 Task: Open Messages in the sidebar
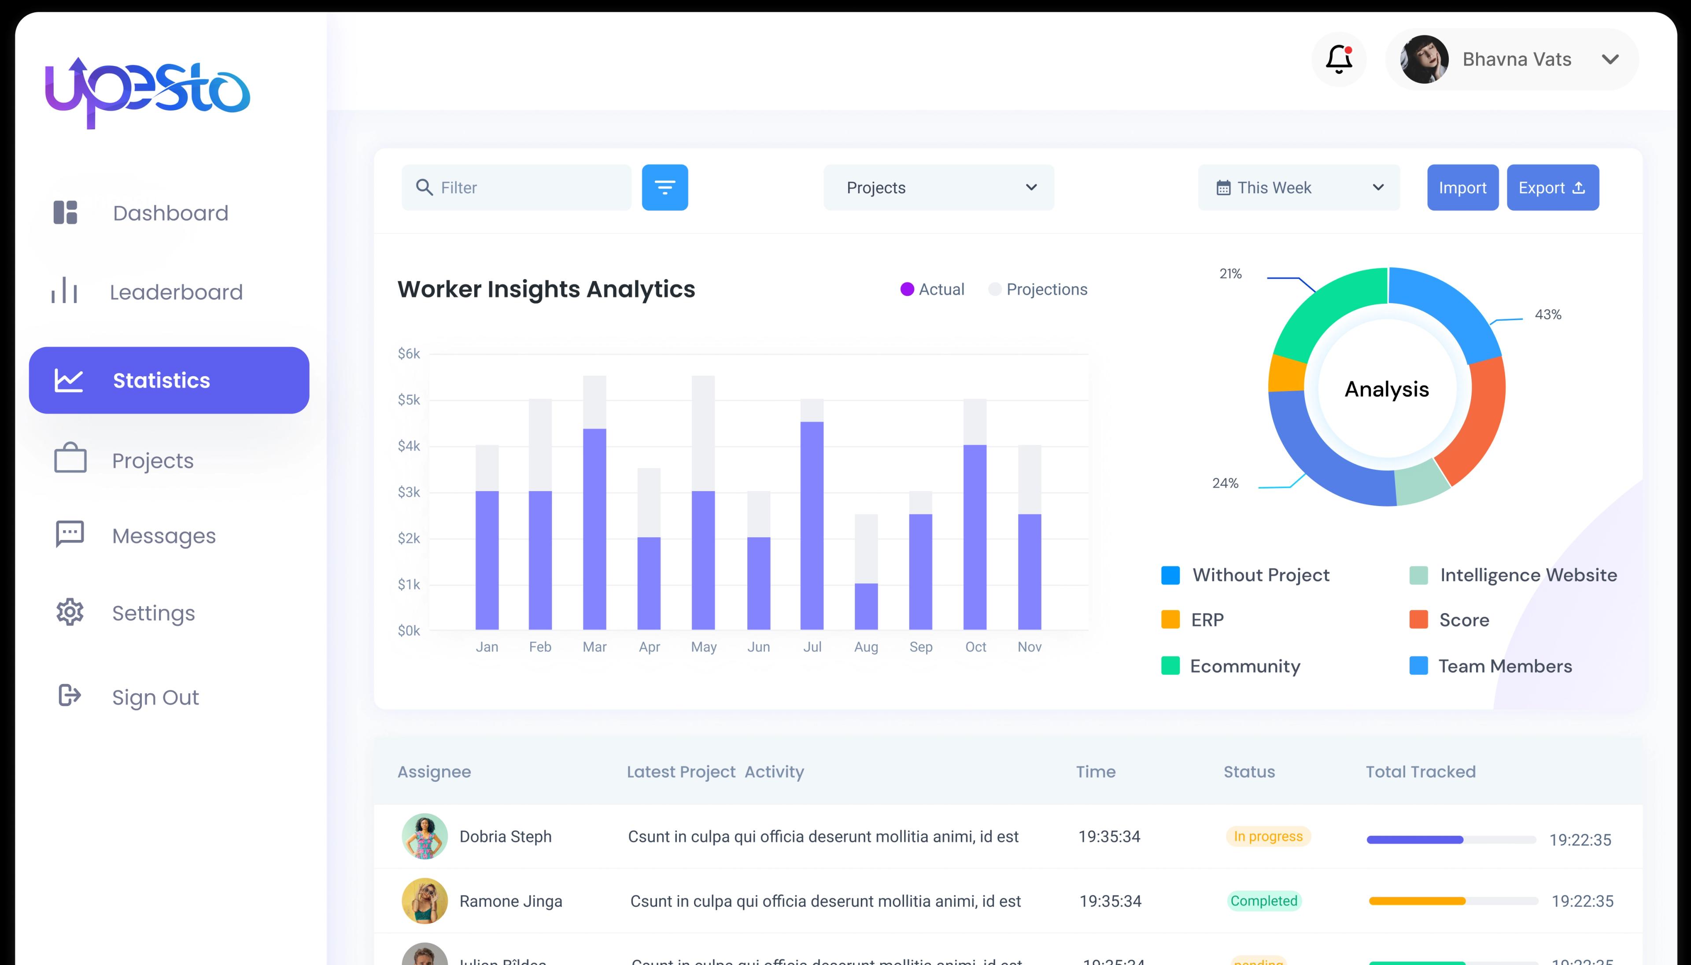coord(164,536)
